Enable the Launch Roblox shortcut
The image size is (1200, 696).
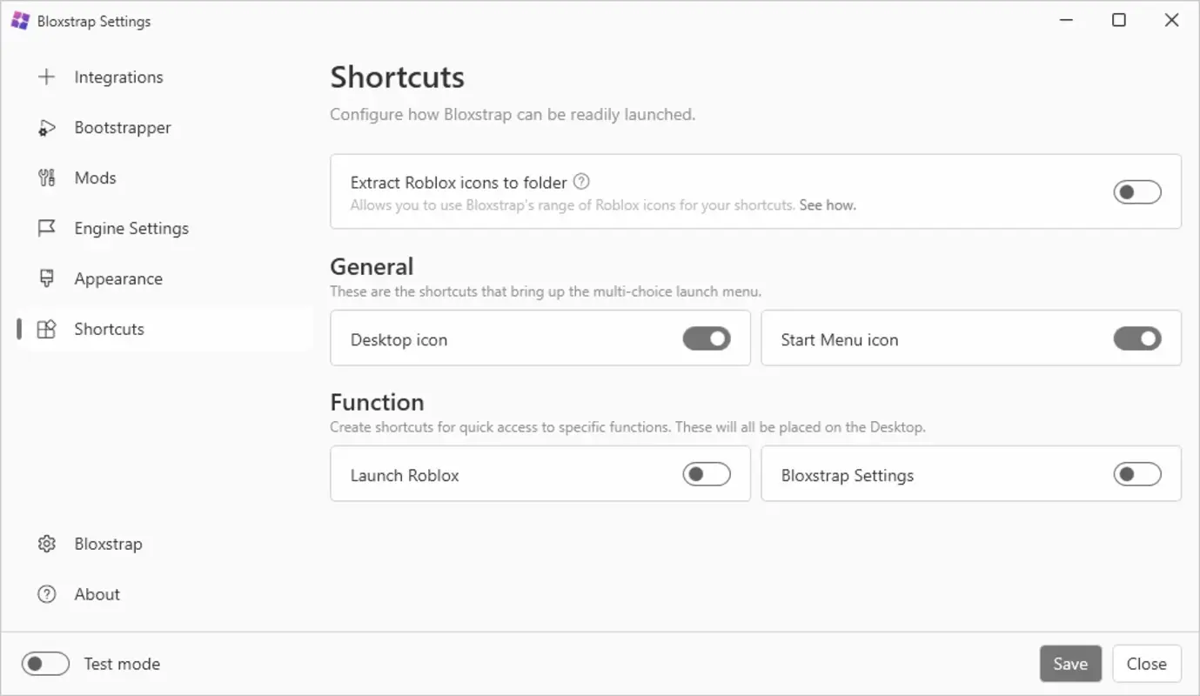coord(707,473)
